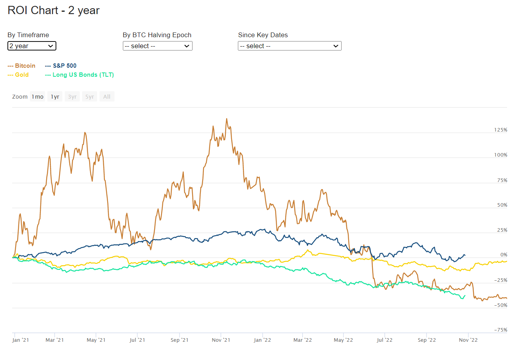Click the Nov '22 x-axis label

(469, 340)
